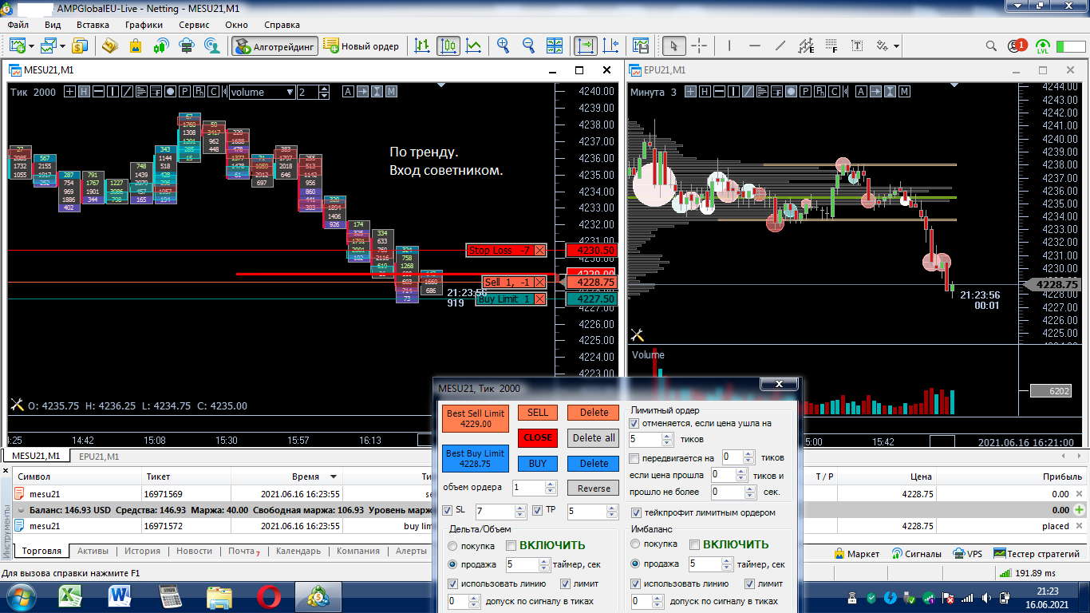Remove the Buy Limit order line
Viewport: 1090px width, 613px height.
(x=540, y=299)
